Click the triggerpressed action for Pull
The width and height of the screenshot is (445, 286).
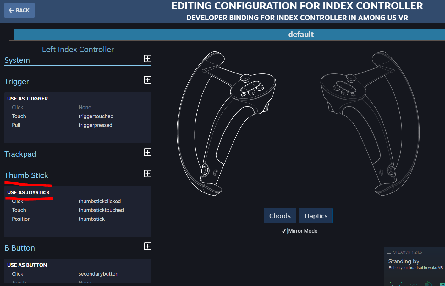[95, 125]
